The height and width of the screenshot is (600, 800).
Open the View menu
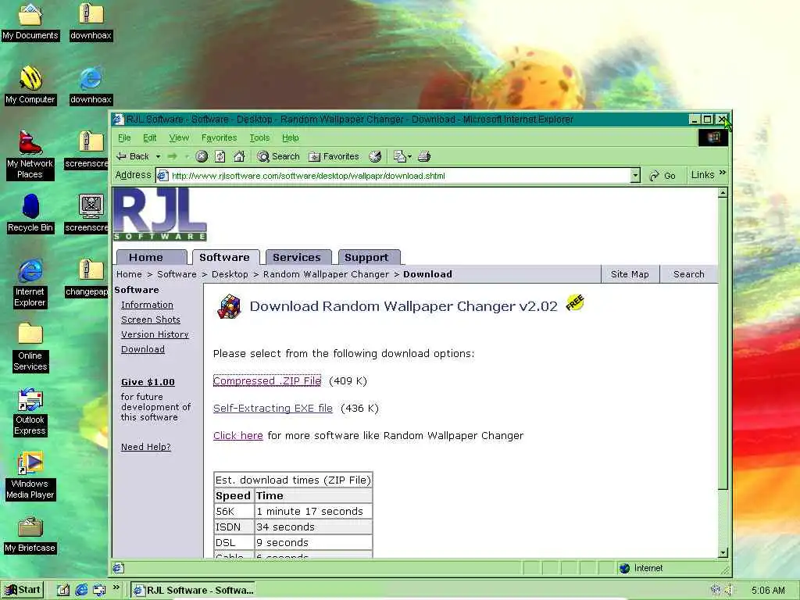(x=179, y=137)
